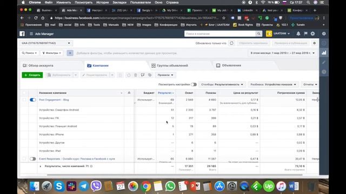This screenshot has width=346, height=194.
Task: Click the Facebook logo in Ads Manager header
Action: pos(22,33)
